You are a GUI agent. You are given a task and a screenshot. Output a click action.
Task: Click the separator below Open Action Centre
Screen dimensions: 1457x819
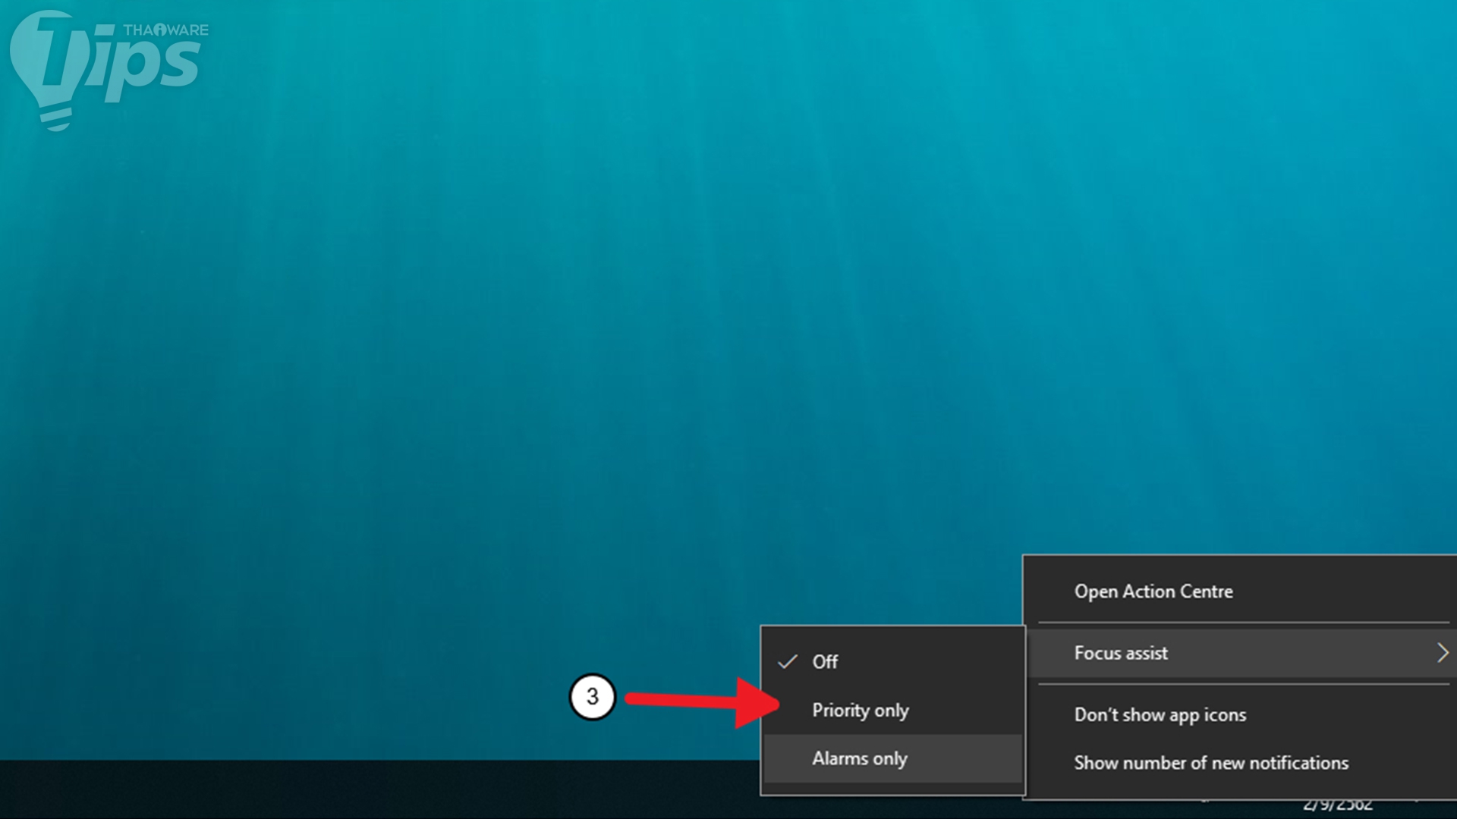(x=1243, y=623)
